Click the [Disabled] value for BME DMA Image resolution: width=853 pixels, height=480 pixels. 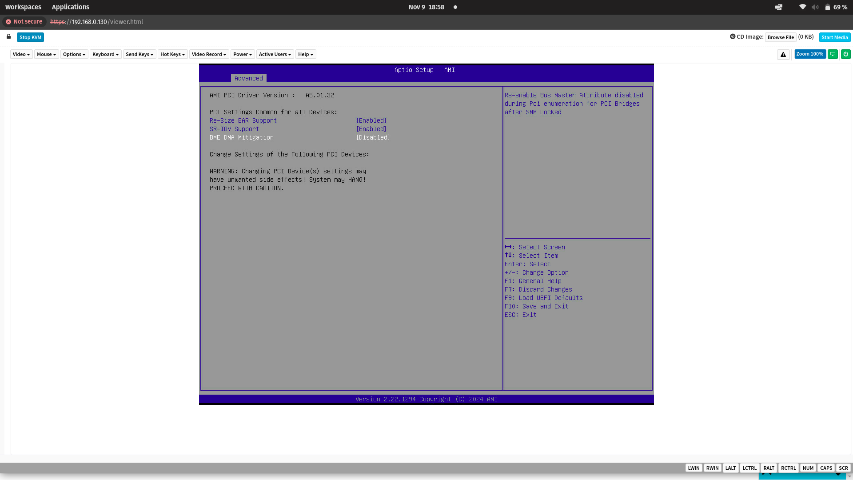click(x=373, y=137)
